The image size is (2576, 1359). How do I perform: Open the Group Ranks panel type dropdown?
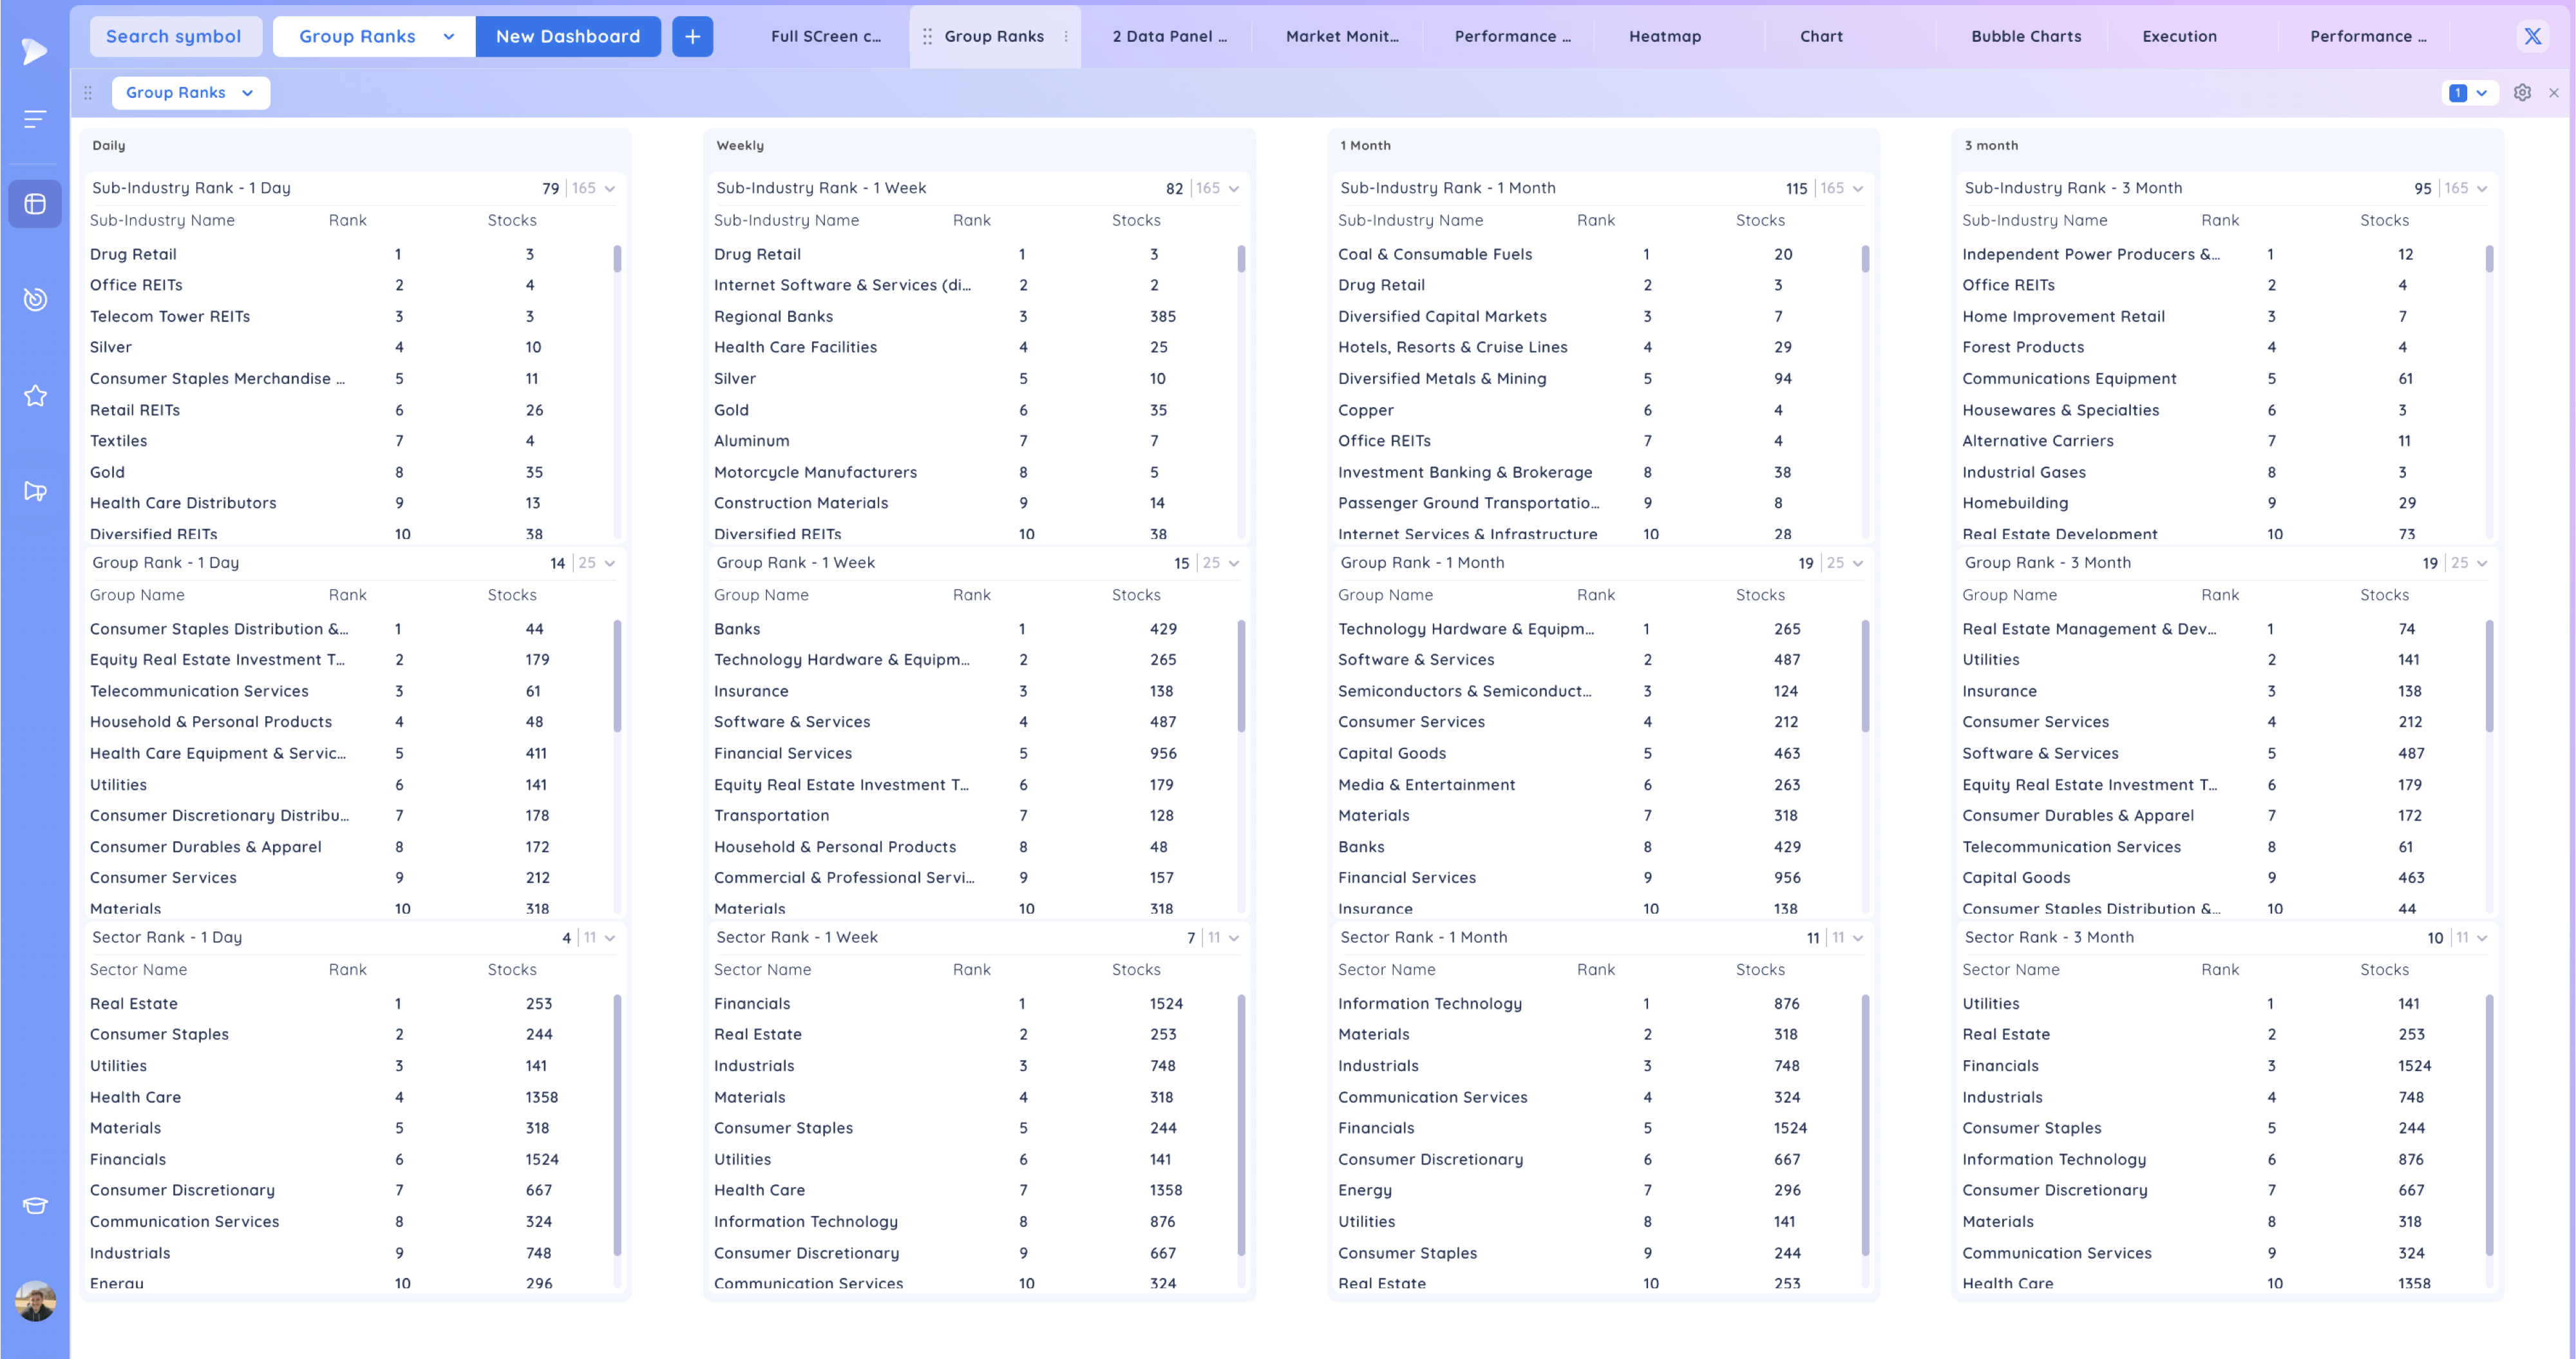click(x=190, y=93)
